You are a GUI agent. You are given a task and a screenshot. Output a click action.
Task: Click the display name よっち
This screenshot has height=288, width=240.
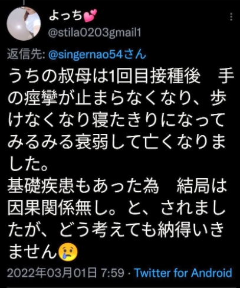(65, 16)
